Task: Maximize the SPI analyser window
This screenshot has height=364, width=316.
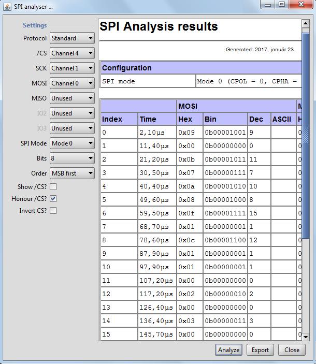Action: (282, 5)
